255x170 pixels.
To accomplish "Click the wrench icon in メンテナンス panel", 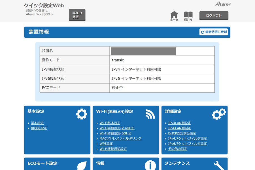I will [219, 165].
